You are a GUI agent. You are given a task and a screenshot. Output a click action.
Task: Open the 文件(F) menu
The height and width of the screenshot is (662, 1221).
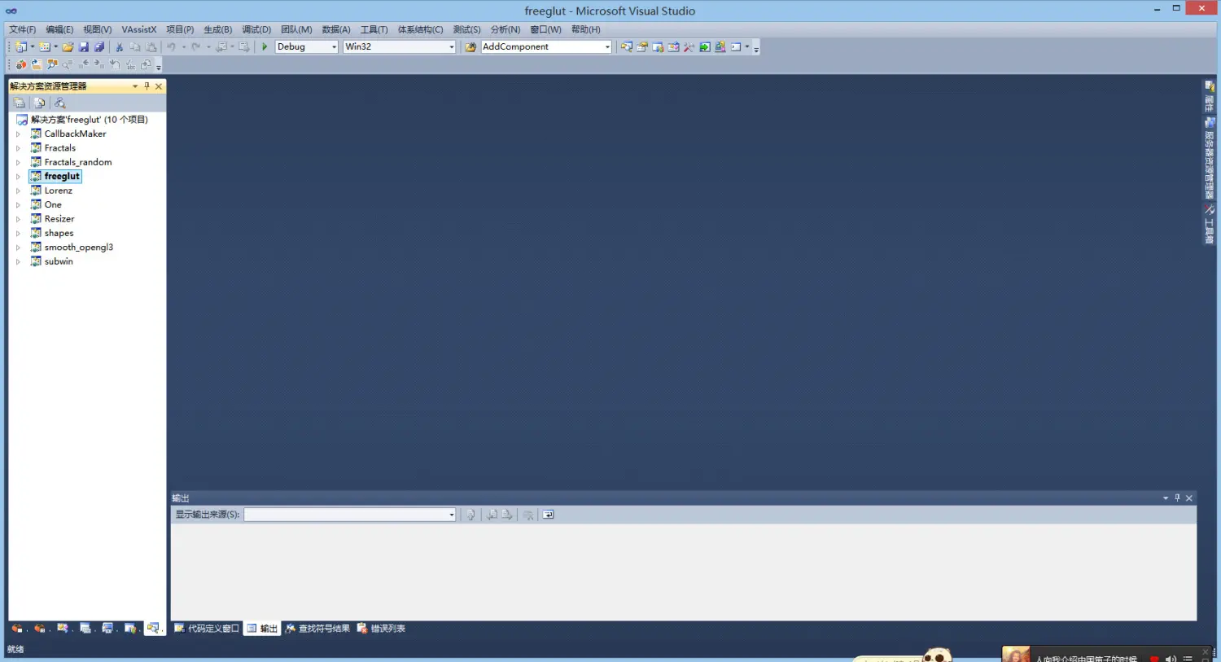[23, 29]
